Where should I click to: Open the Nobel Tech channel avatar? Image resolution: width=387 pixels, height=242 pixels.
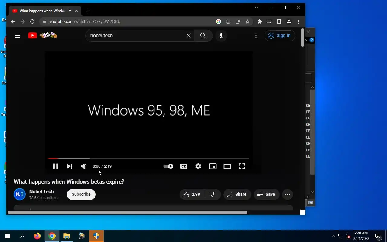pyautogui.click(x=20, y=194)
